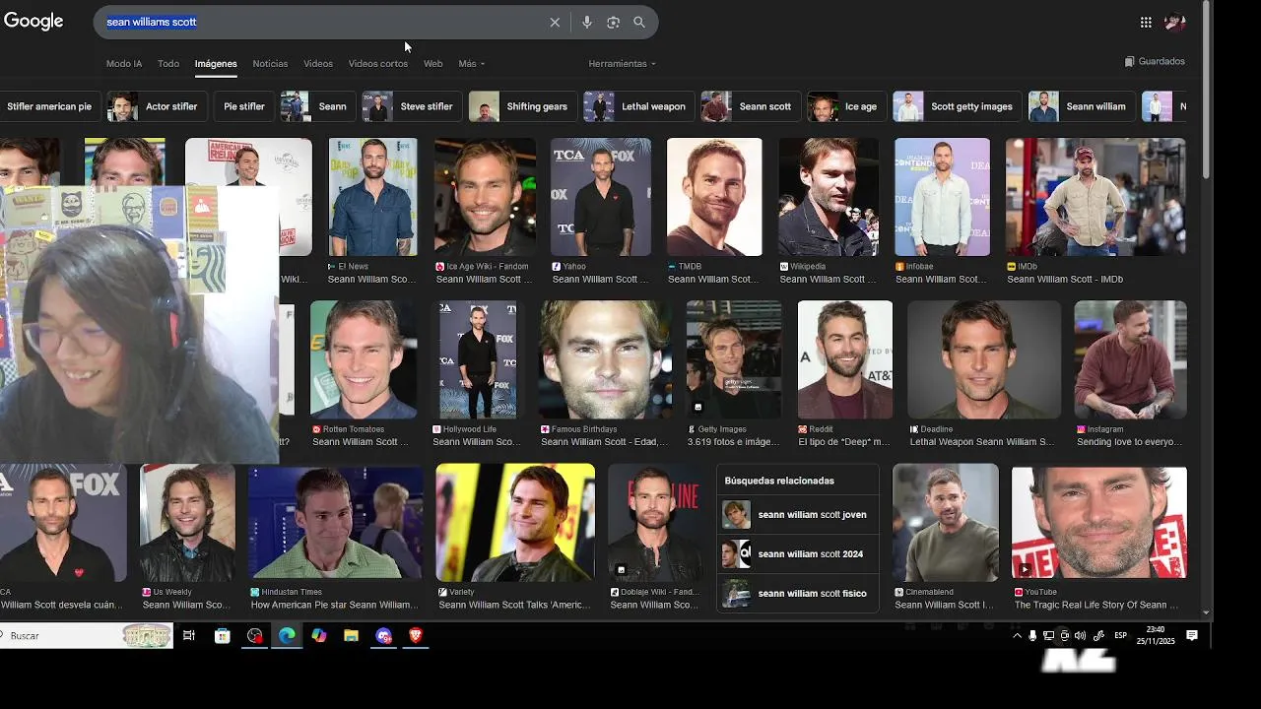The width and height of the screenshot is (1261, 709).
Task: Open the Cinemablend image result
Action: point(946,523)
